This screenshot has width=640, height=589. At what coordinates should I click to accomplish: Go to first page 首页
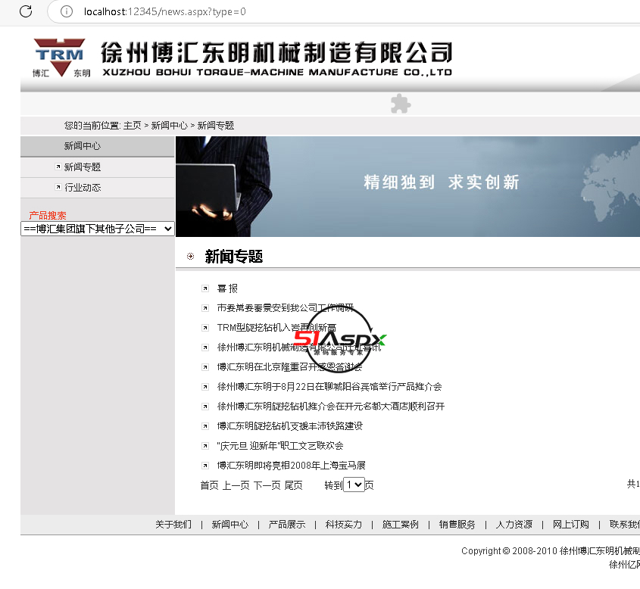[209, 485]
